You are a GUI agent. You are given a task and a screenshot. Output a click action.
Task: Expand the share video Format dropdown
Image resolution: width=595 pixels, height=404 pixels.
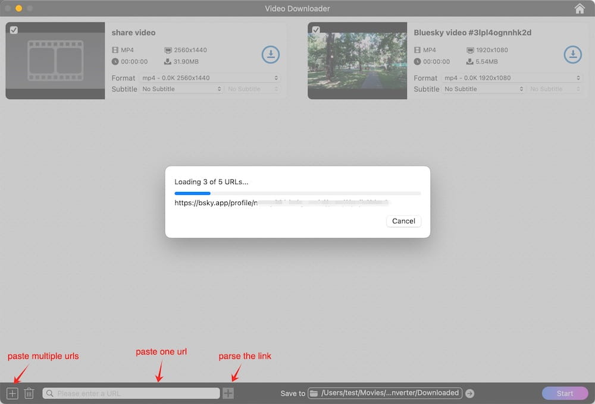click(209, 78)
